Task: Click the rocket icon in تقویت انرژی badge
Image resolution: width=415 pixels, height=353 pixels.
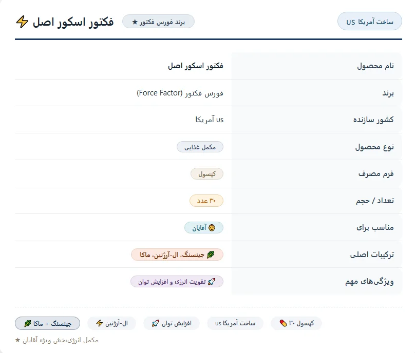Action: coord(212,282)
